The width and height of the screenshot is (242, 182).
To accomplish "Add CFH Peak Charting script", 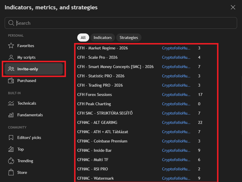I will click(94, 104).
